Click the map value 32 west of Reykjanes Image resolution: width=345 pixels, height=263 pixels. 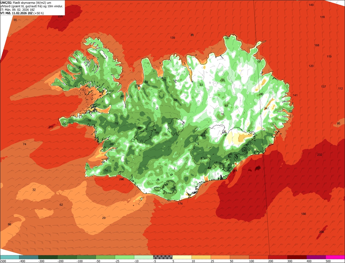coord(34,190)
